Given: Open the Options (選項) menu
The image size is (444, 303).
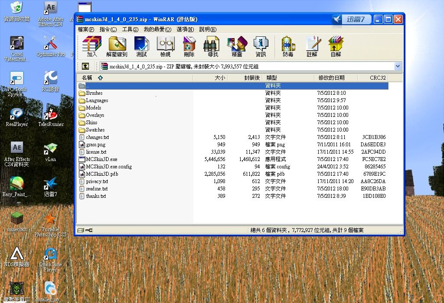Looking at the screenshot, I should 185,29.
